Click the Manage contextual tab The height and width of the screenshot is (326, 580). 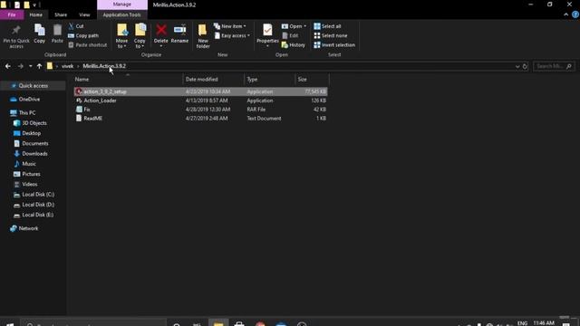(122, 5)
